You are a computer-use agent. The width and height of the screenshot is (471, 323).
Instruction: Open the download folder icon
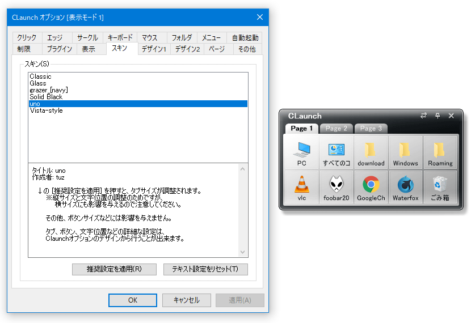(371, 152)
